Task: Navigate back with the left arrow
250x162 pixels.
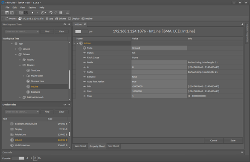Action: click(32, 13)
